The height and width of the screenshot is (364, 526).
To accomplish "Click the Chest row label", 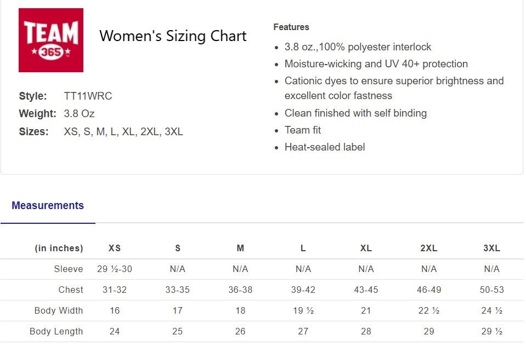I will 71,290.
